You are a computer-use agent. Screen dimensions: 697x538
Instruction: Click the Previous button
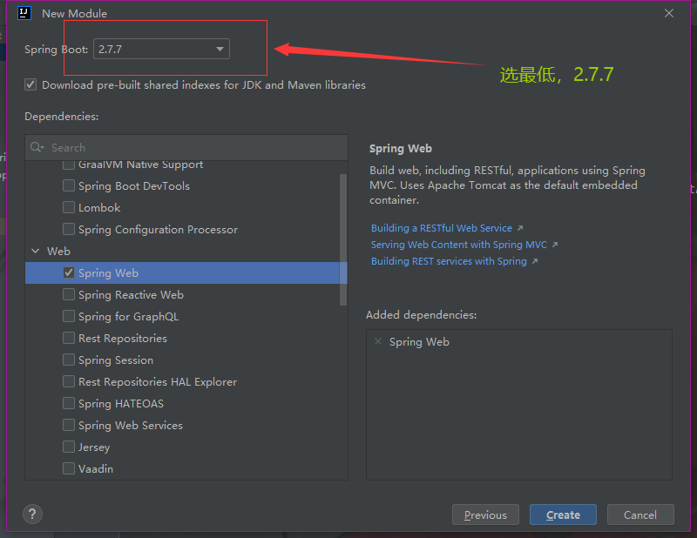(x=485, y=514)
